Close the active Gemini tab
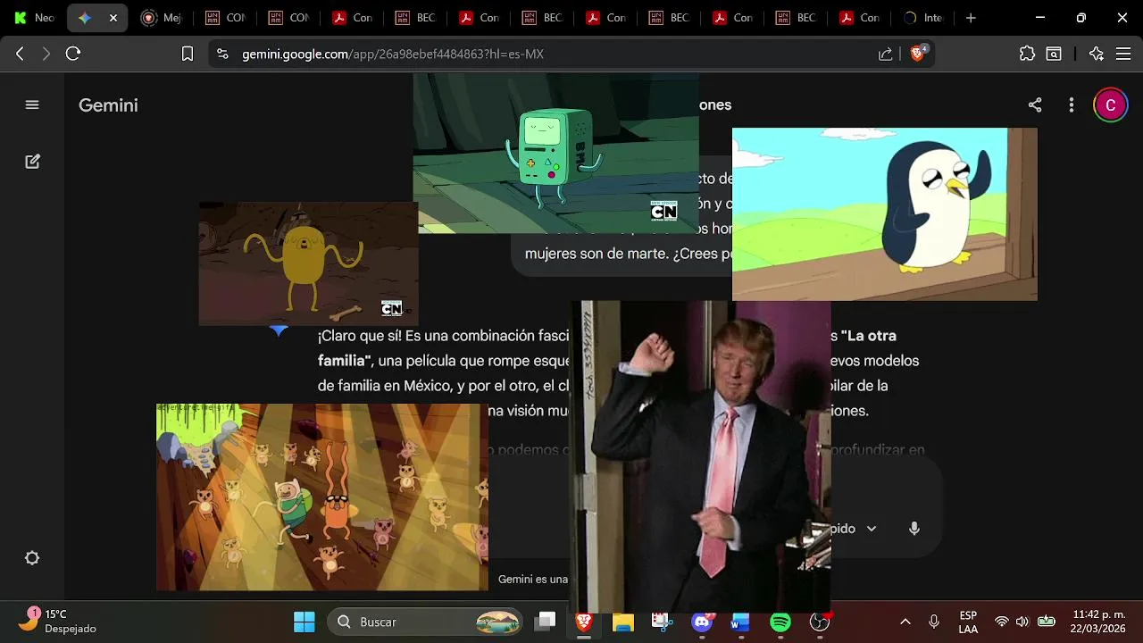The height and width of the screenshot is (643, 1143). point(113,18)
